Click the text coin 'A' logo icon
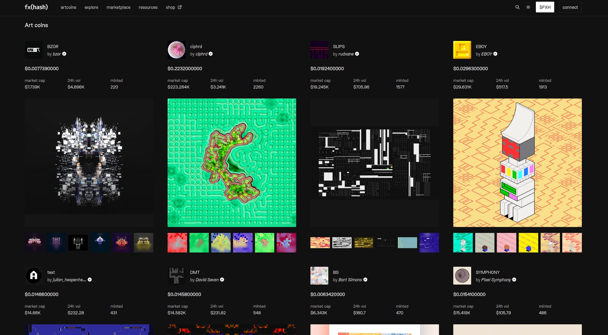This screenshot has width=608, height=335. coord(34,276)
